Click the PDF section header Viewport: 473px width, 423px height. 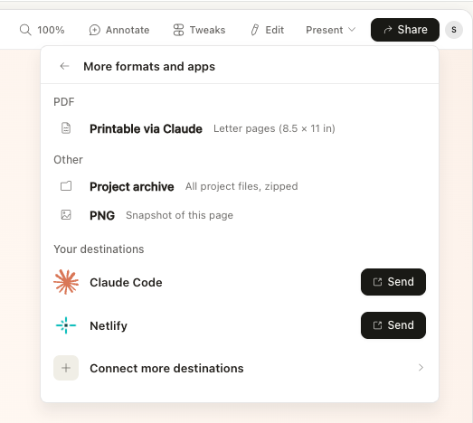(63, 102)
